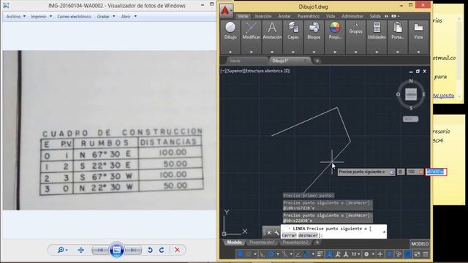Go to next photo in viewer
This screenshot has width=468, height=263.
[133, 250]
